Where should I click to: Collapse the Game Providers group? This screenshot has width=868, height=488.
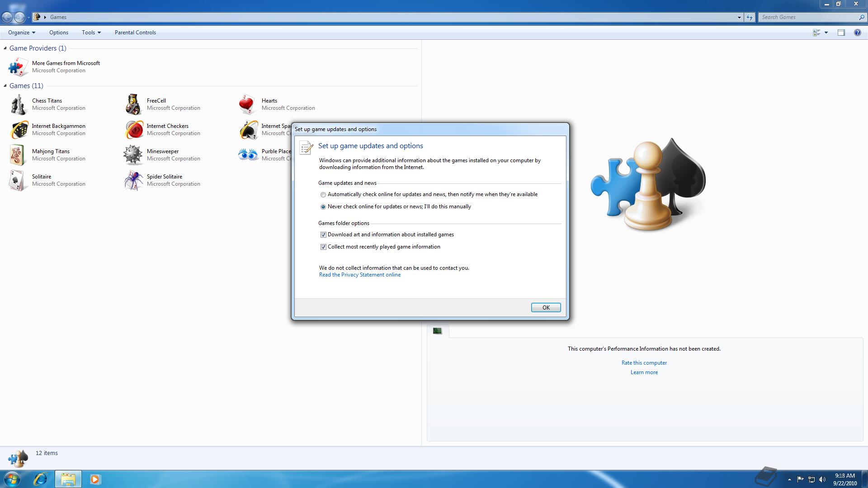[x=5, y=48]
